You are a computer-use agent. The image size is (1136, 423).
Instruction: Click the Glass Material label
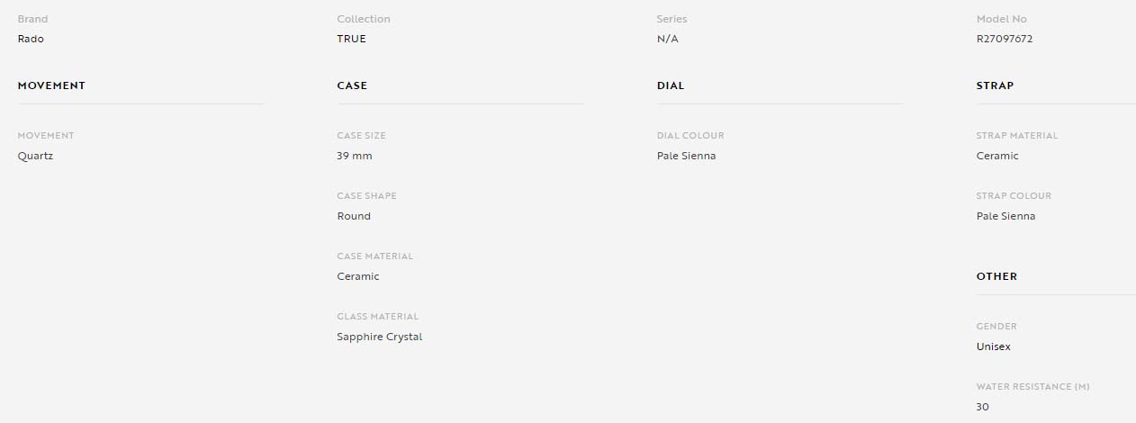pyautogui.click(x=378, y=317)
